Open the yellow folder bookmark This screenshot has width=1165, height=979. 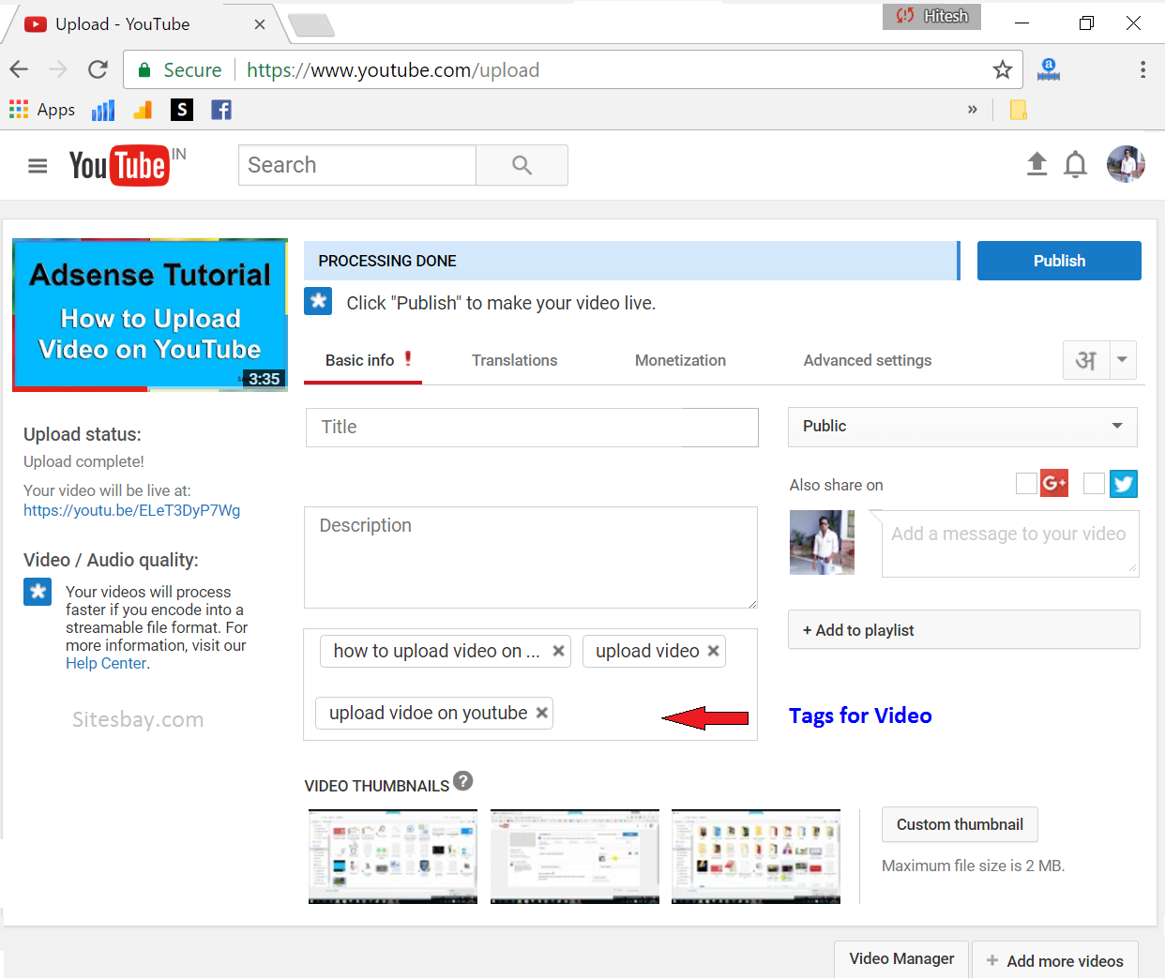1019,110
